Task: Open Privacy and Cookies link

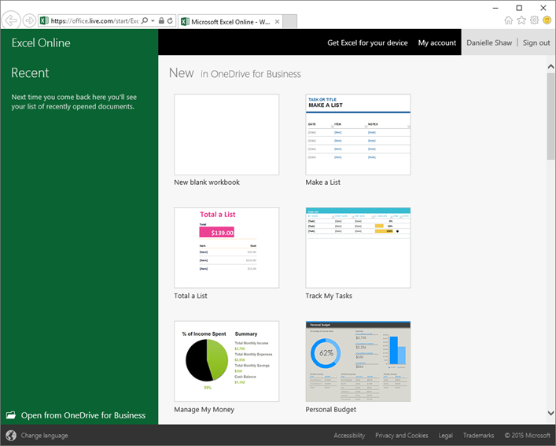Action: [x=401, y=435]
